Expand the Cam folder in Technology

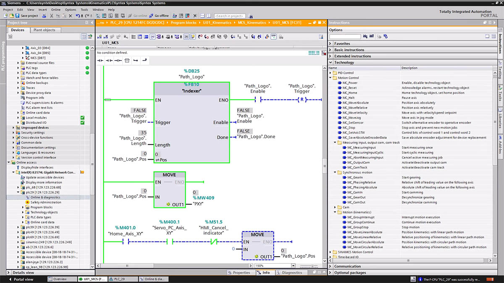pos(335,207)
